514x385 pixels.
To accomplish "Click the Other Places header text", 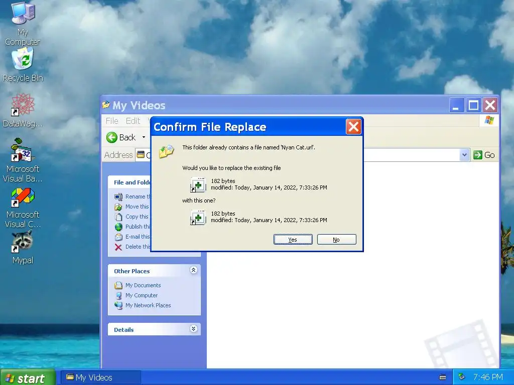I will click(132, 271).
